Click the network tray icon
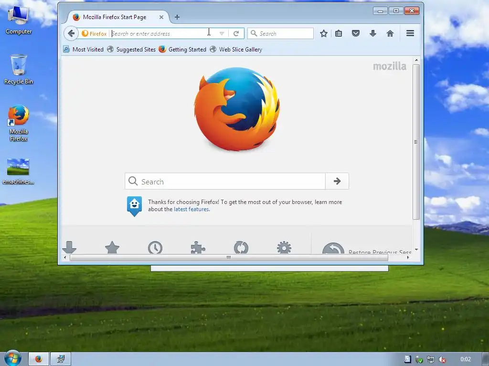Viewport: 489px width, 366px height. coord(431,359)
